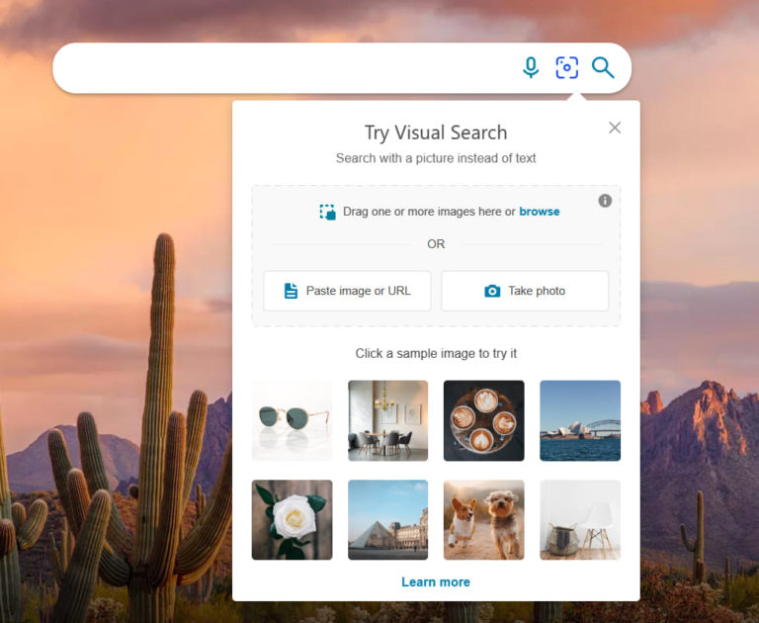Click the Paste image or URL button

[x=347, y=291]
